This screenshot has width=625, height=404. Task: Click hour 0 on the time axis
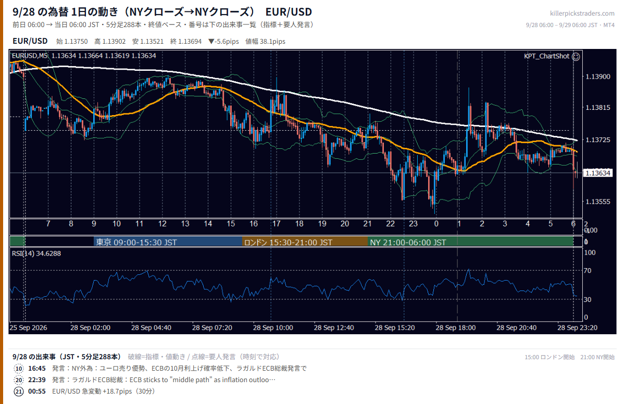point(436,224)
